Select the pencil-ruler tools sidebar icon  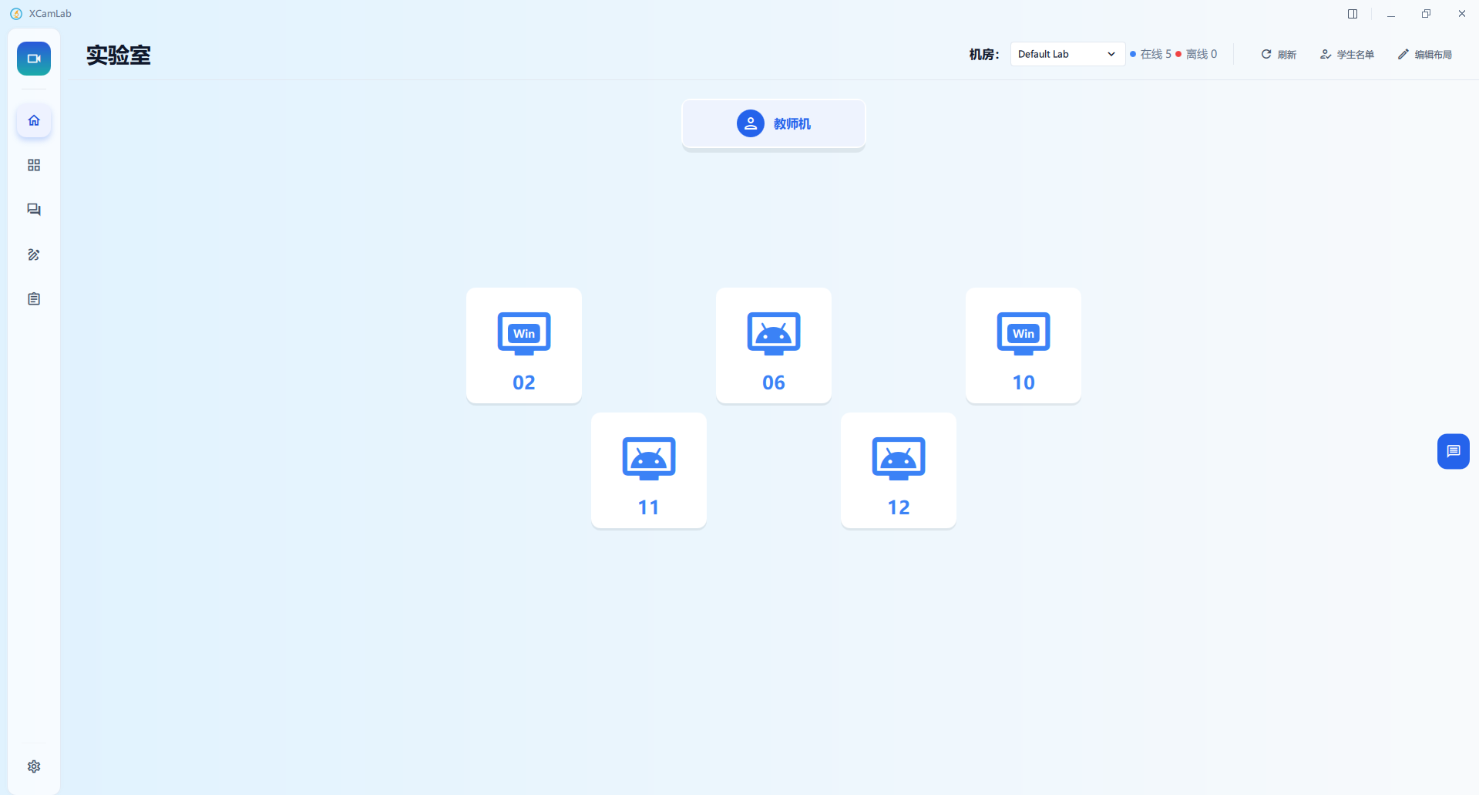click(x=34, y=254)
